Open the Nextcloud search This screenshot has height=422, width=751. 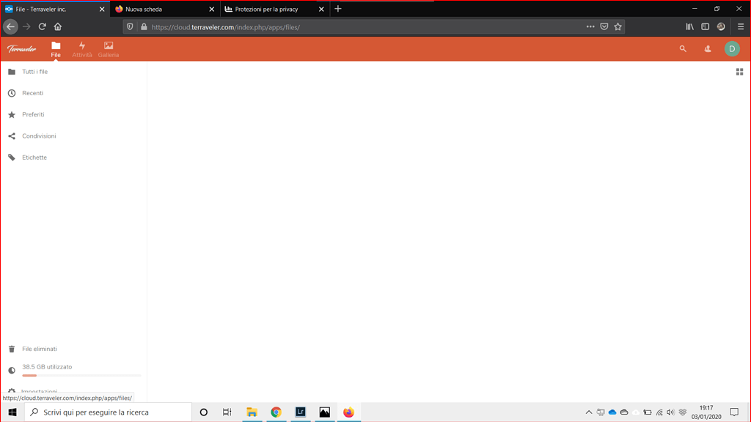tap(683, 48)
